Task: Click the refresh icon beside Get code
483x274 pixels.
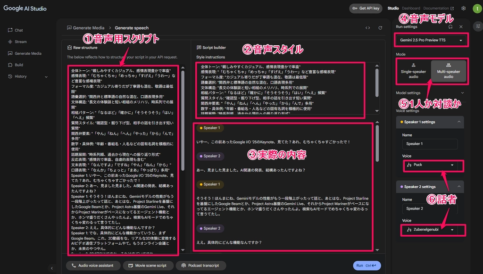Action: (380, 28)
